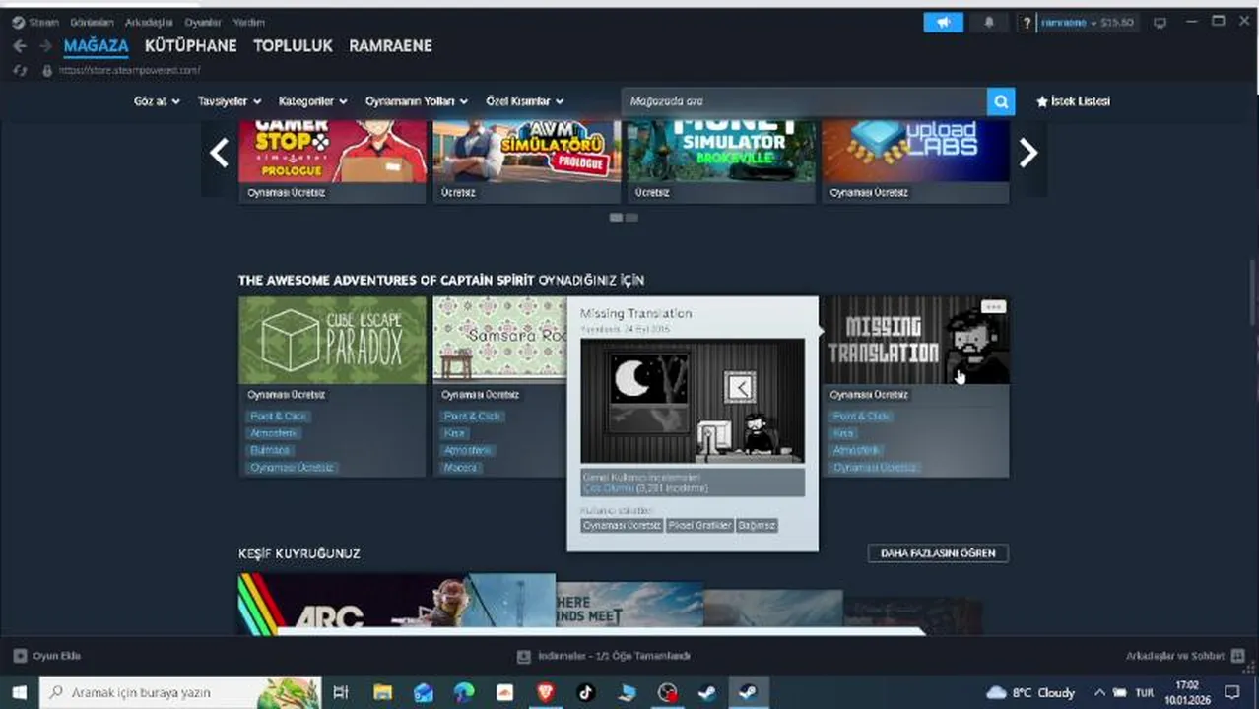This screenshot has width=1259, height=709.
Task: Open the RAMRAENE profile tab
Action: pos(390,46)
